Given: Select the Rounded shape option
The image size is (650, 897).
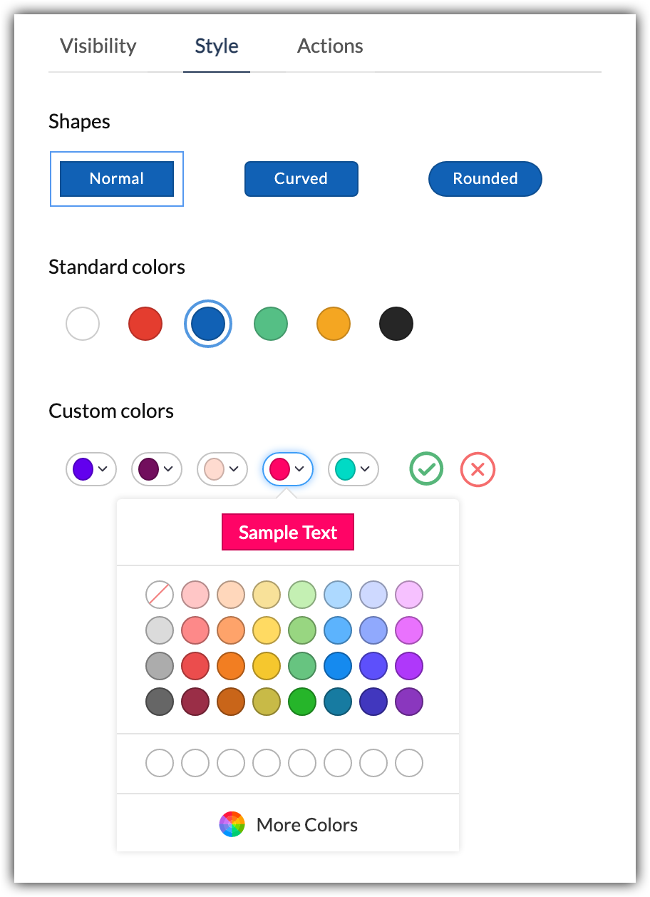Looking at the screenshot, I should click(485, 178).
